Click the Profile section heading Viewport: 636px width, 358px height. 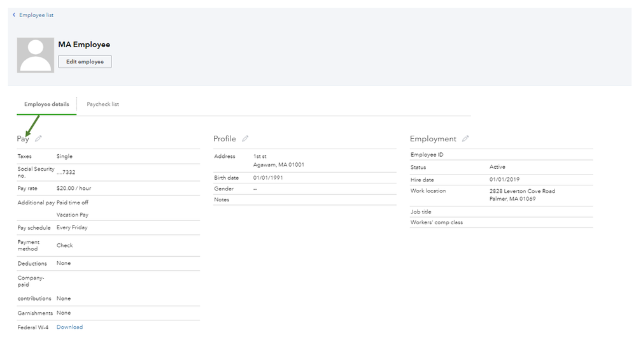[224, 139]
